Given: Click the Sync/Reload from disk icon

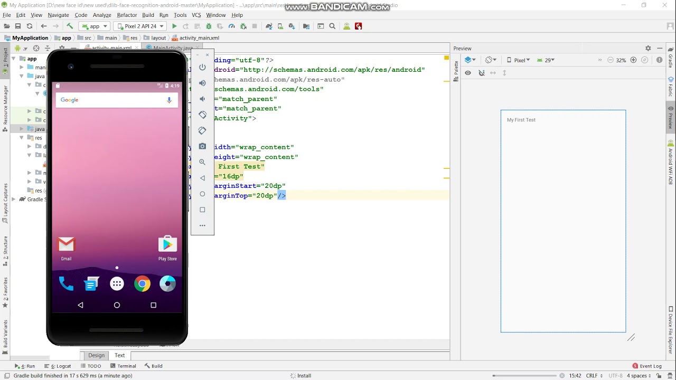Looking at the screenshot, I should point(30,26).
